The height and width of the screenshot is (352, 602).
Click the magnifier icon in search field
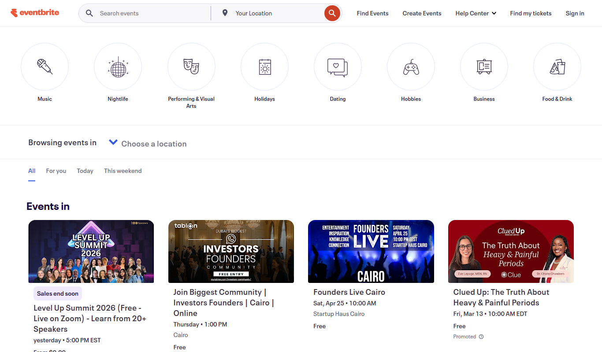pos(89,13)
